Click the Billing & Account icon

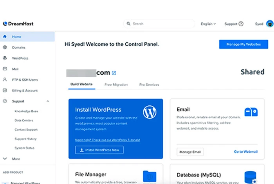coord(5,90)
